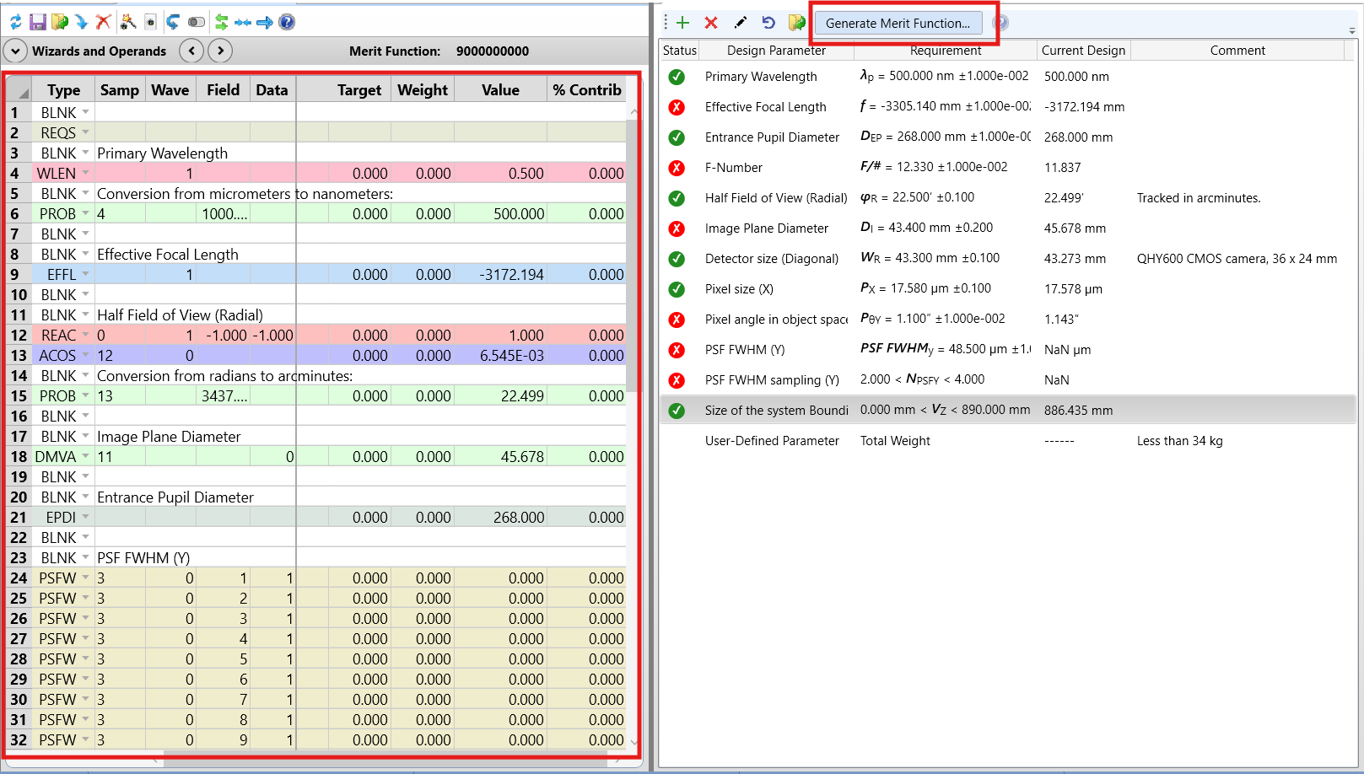Viewport: 1364px width, 774px height.
Task: Click the purple floppy-disk Save Merit Function icon
Action: pyautogui.click(x=38, y=22)
